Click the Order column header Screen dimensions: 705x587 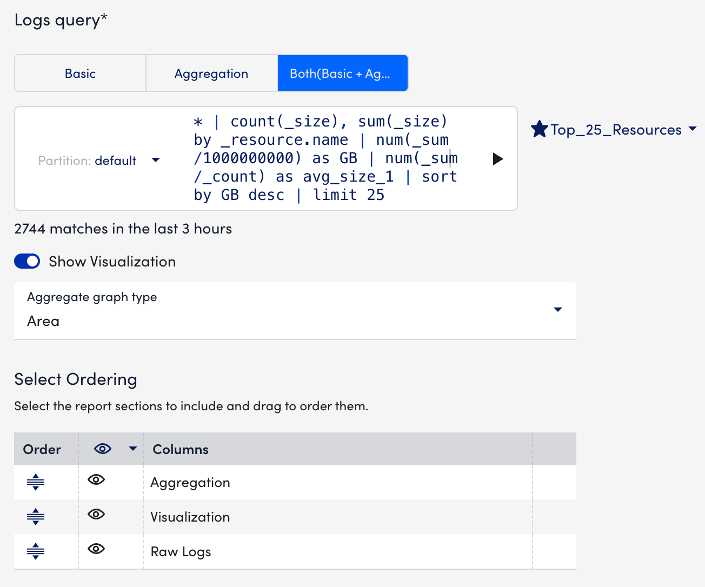tap(42, 449)
